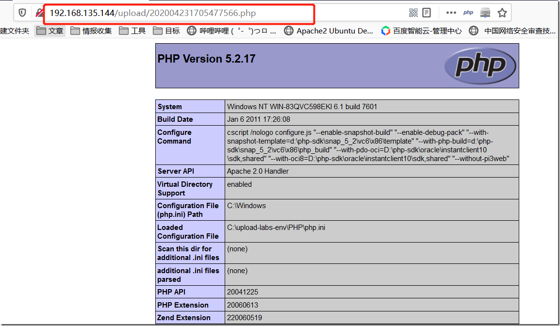Click the Configure Command label
The image size is (560, 326).
[x=174, y=137]
